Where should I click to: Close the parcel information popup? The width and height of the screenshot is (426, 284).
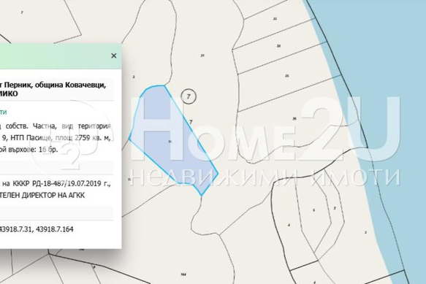coord(114,55)
